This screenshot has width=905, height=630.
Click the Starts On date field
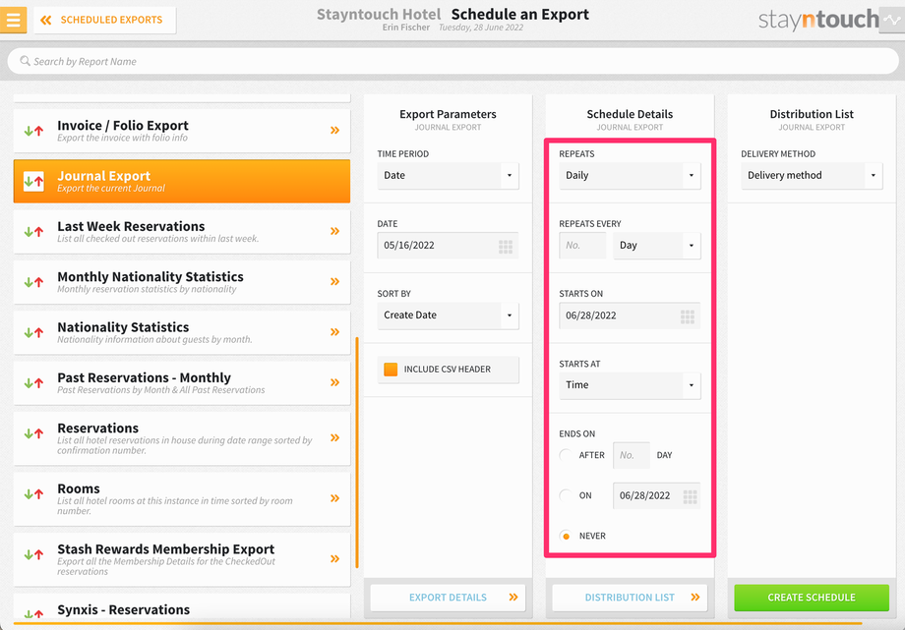[630, 315]
